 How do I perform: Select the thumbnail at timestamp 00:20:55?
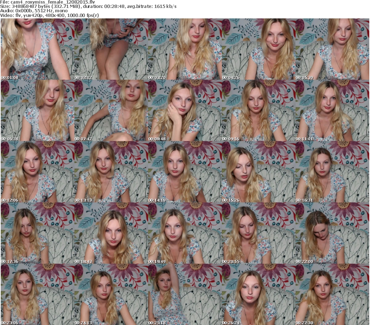point(259,233)
